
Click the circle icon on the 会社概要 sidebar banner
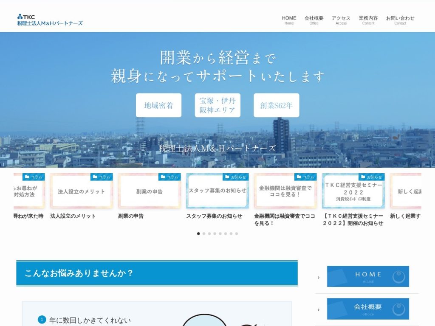(398, 309)
